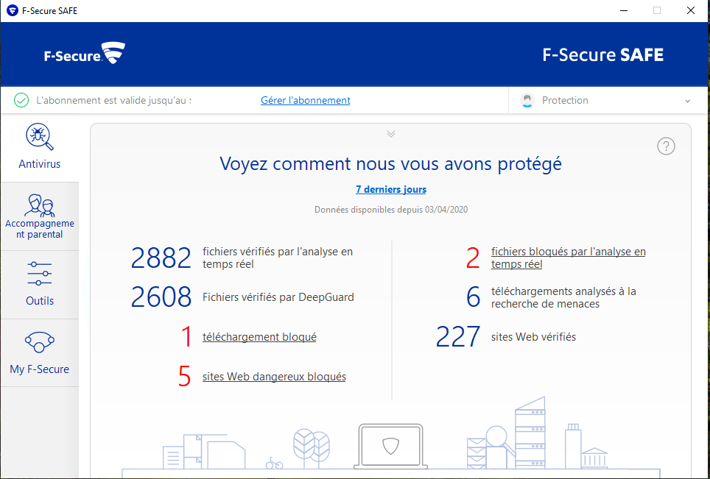Viewport: 710px width, 479px height.
Task: Click the green subscription valid checkmark icon
Action: coord(22,100)
